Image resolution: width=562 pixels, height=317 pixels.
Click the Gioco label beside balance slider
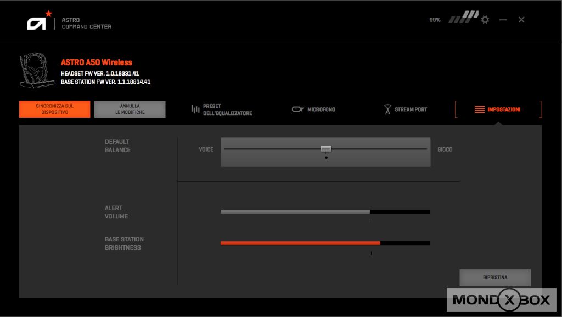pyautogui.click(x=445, y=149)
